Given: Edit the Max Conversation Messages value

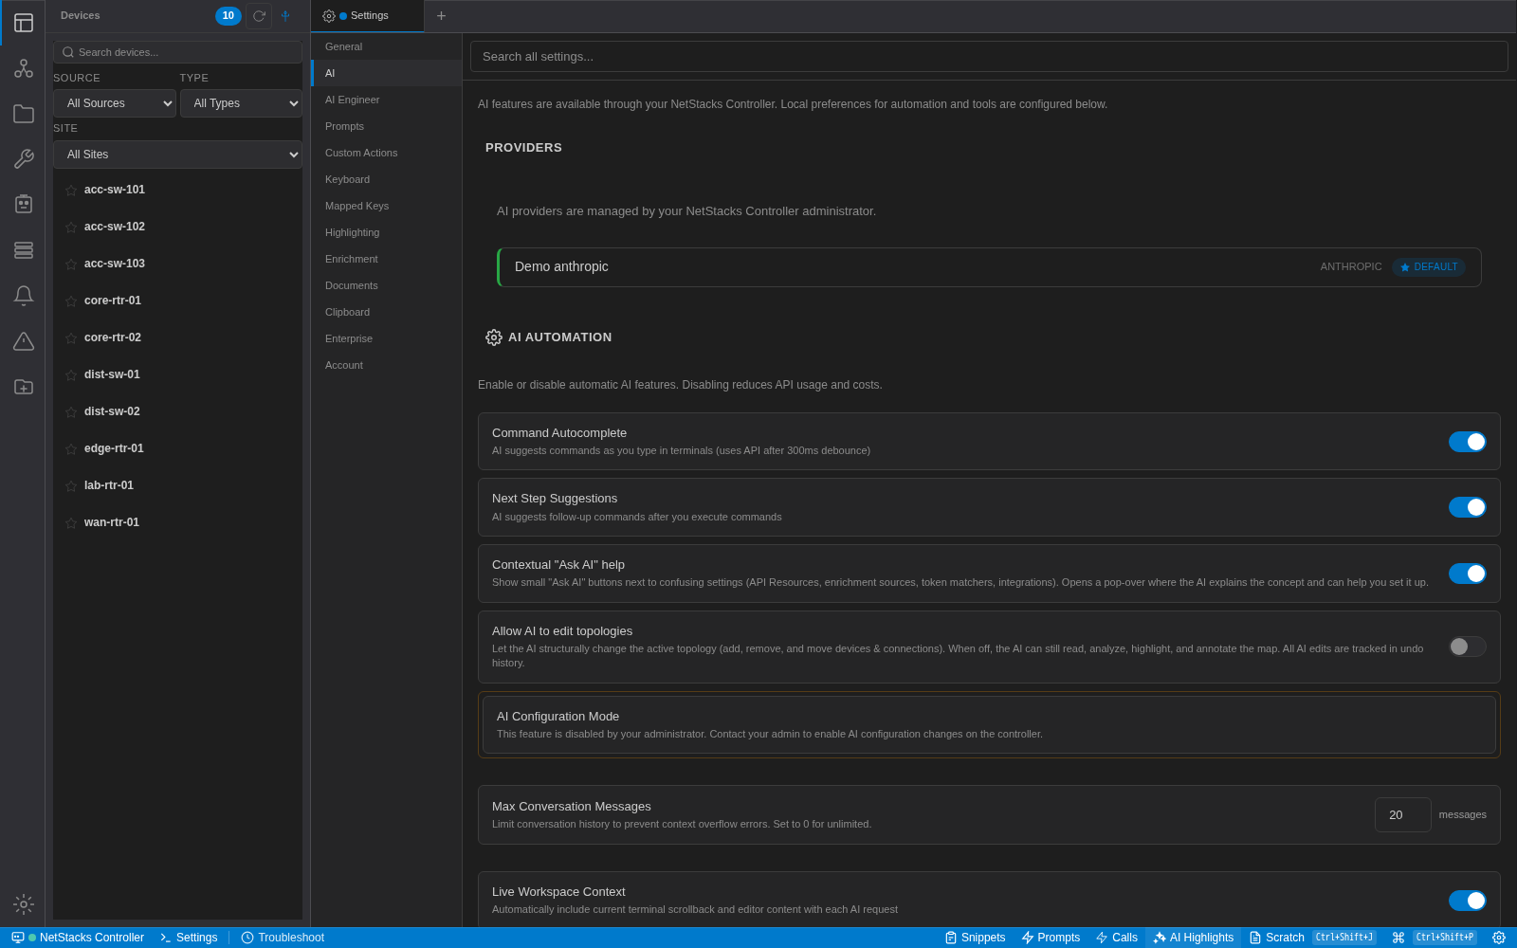Looking at the screenshot, I should [x=1402, y=815].
